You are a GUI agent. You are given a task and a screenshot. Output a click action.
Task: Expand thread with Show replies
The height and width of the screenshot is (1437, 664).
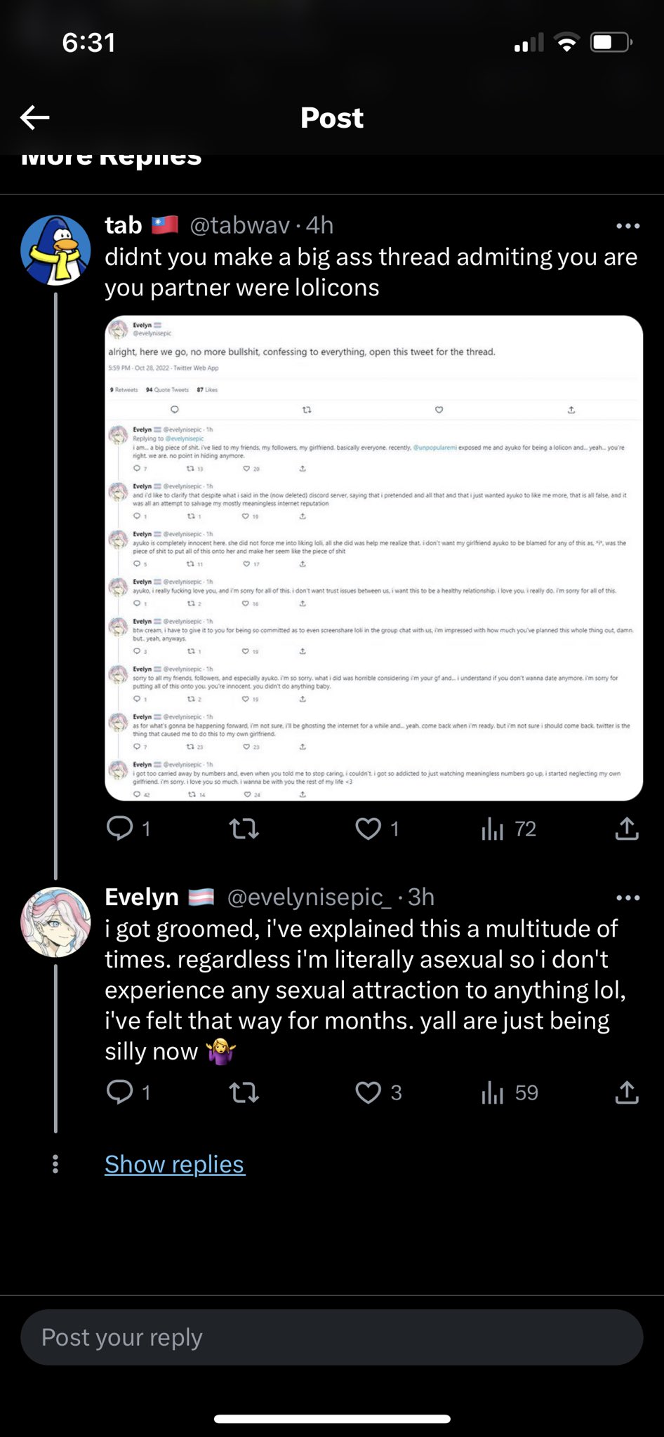click(x=175, y=1164)
